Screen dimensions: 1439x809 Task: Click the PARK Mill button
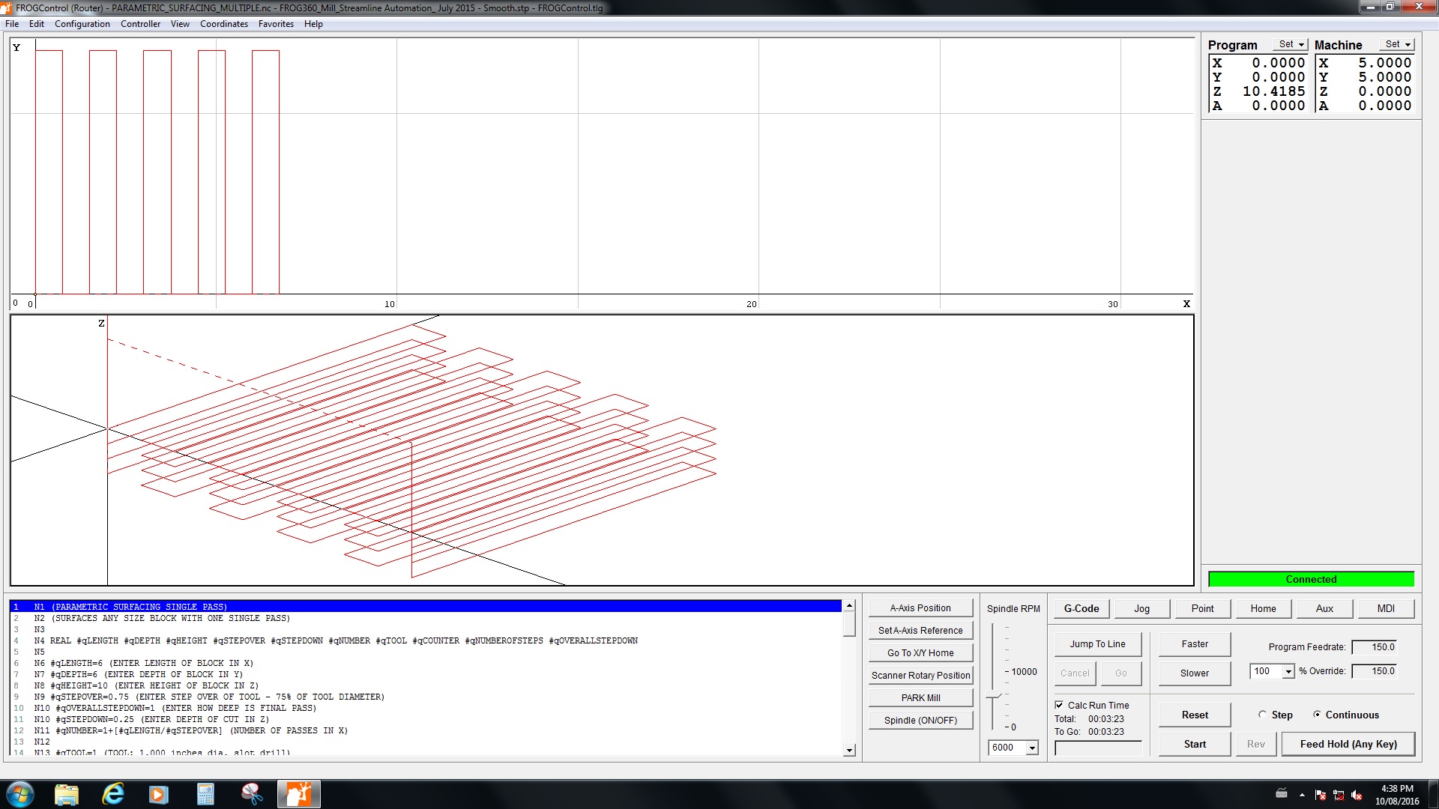[x=920, y=697]
